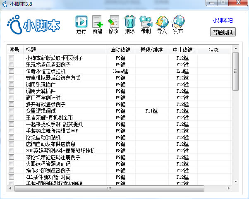Click the 小脚本 footprint logo

click(x=34, y=25)
